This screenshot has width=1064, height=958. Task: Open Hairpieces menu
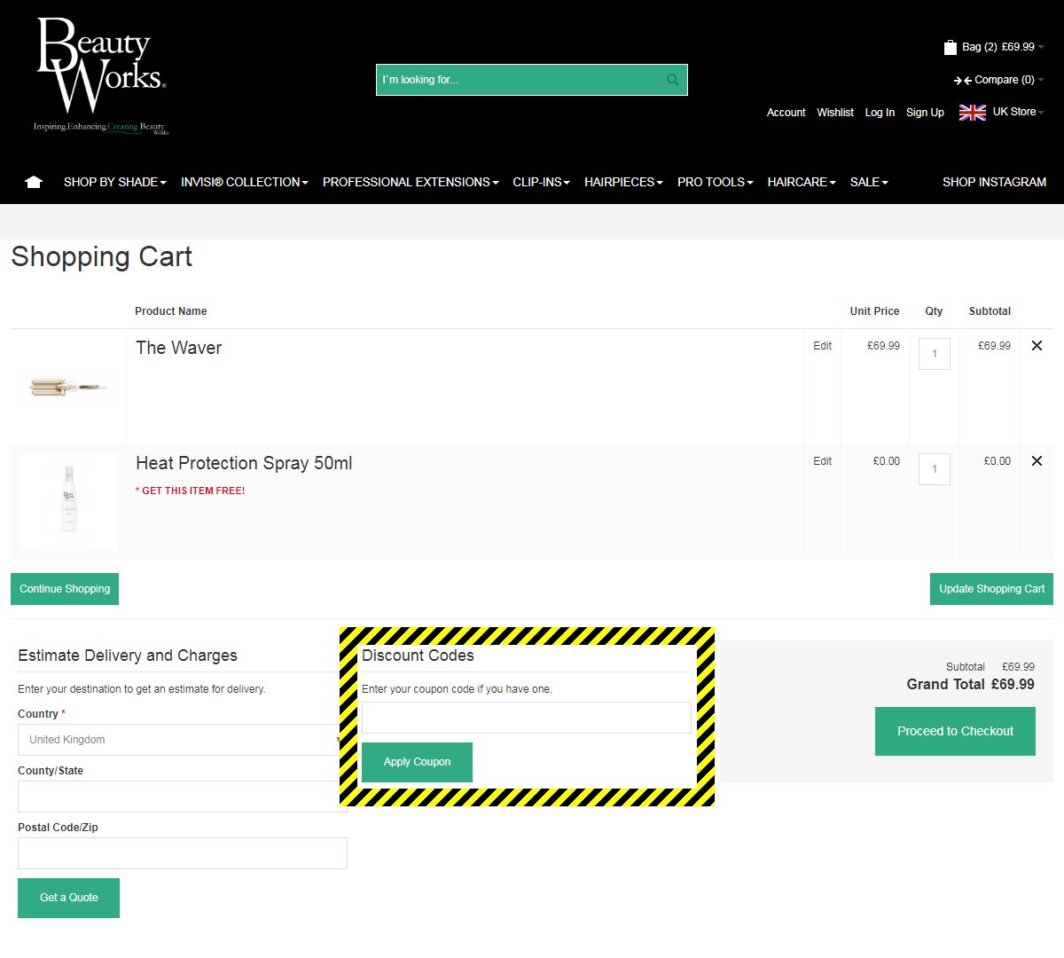click(x=623, y=182)
